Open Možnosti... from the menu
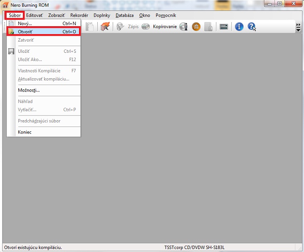This screenshot has height=252, width=304. point(44,90)
